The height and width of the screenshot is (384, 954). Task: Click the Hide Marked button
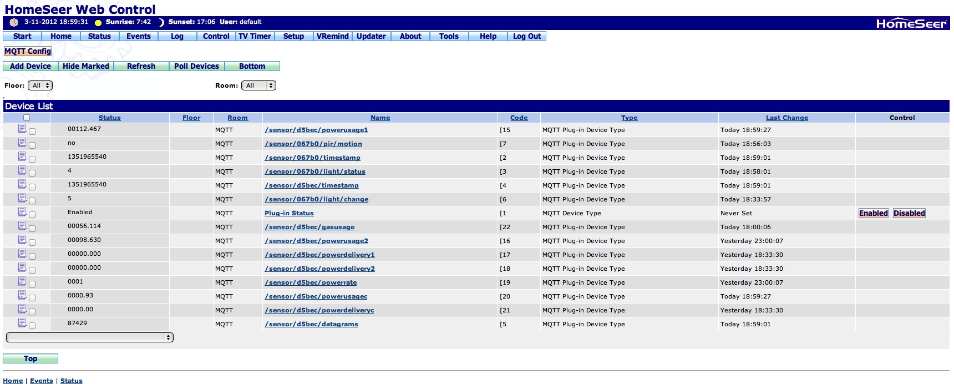coord(86,66)
